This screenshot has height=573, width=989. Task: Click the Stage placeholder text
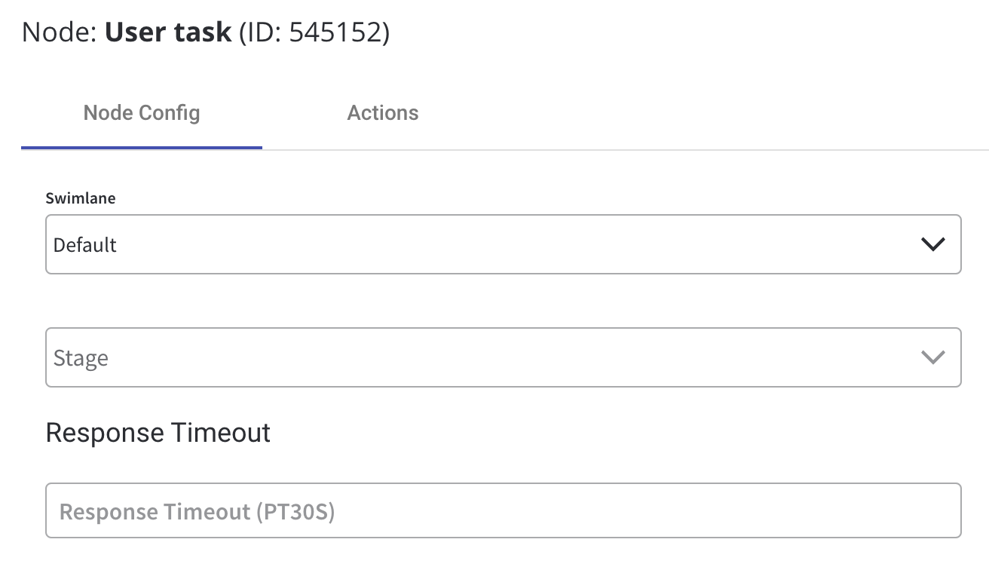[x=81, y=358]
